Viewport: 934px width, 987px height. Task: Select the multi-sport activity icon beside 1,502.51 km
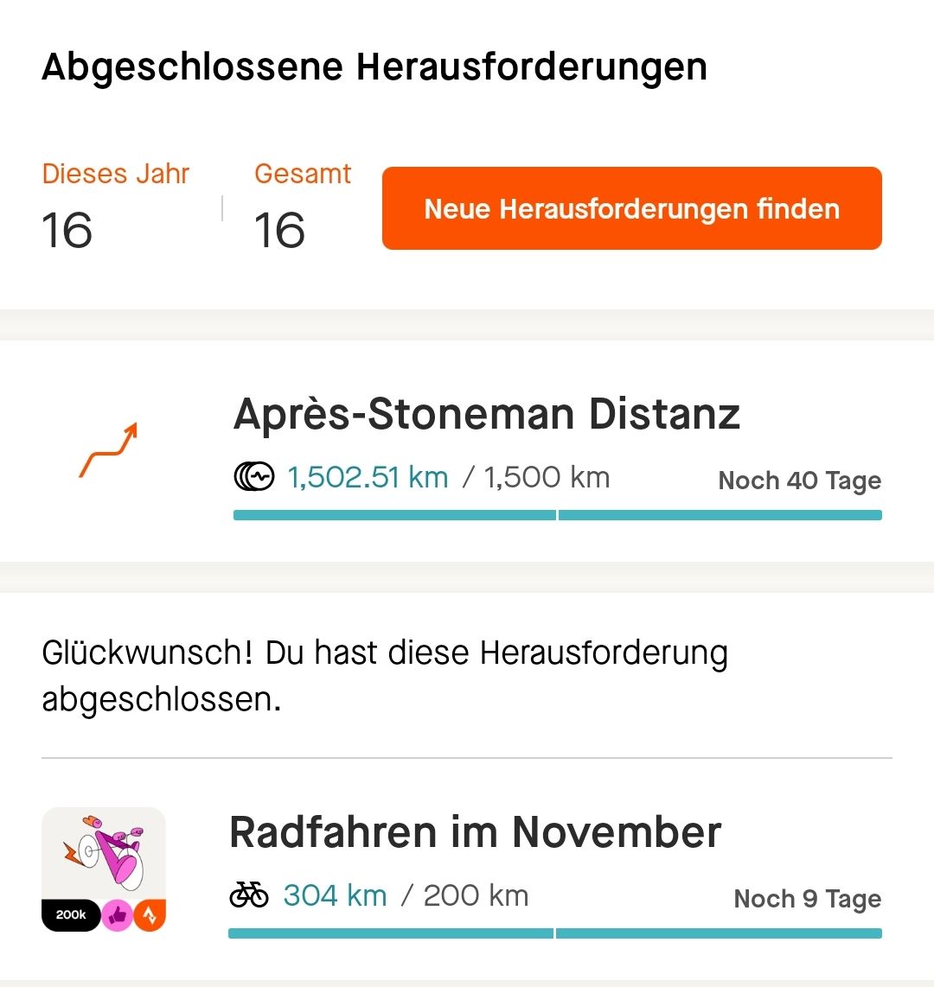point(253,476)
